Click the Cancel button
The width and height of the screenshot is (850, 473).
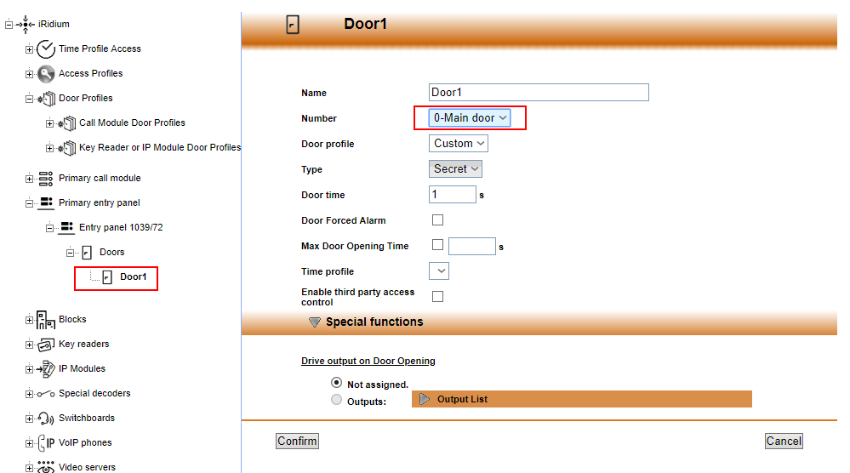[x=784, y=441]
